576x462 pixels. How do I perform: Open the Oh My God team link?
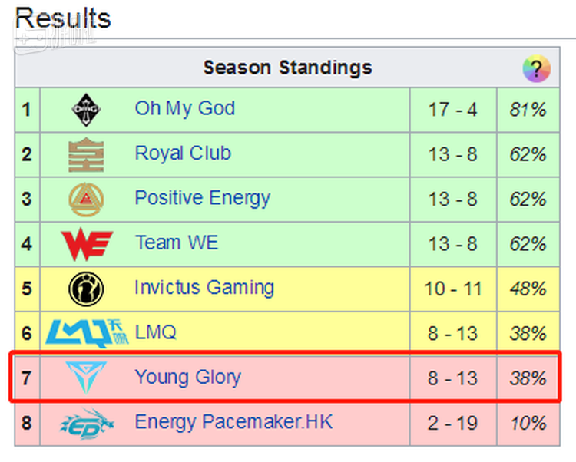[x=184, y=109]
